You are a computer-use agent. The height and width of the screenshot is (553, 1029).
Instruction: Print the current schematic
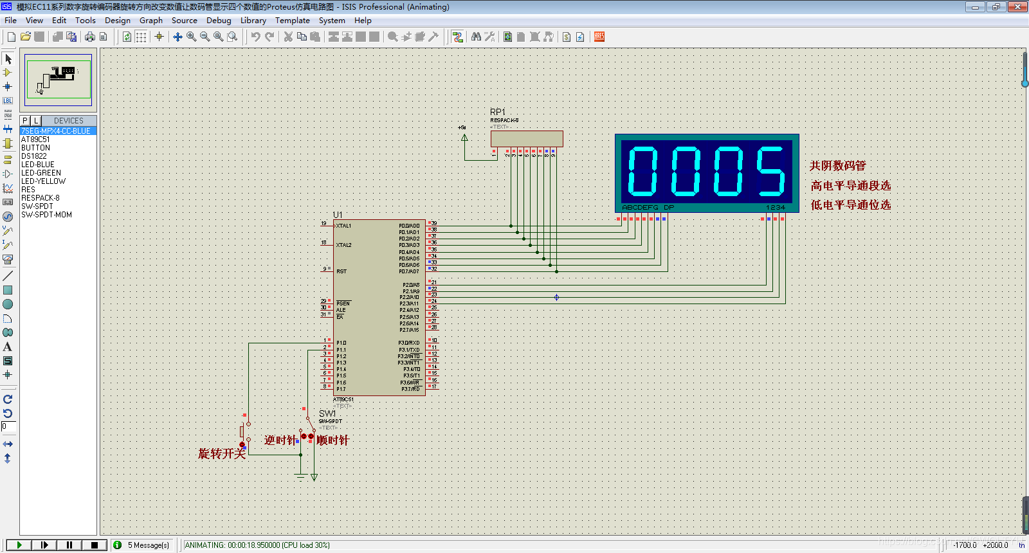90,37
